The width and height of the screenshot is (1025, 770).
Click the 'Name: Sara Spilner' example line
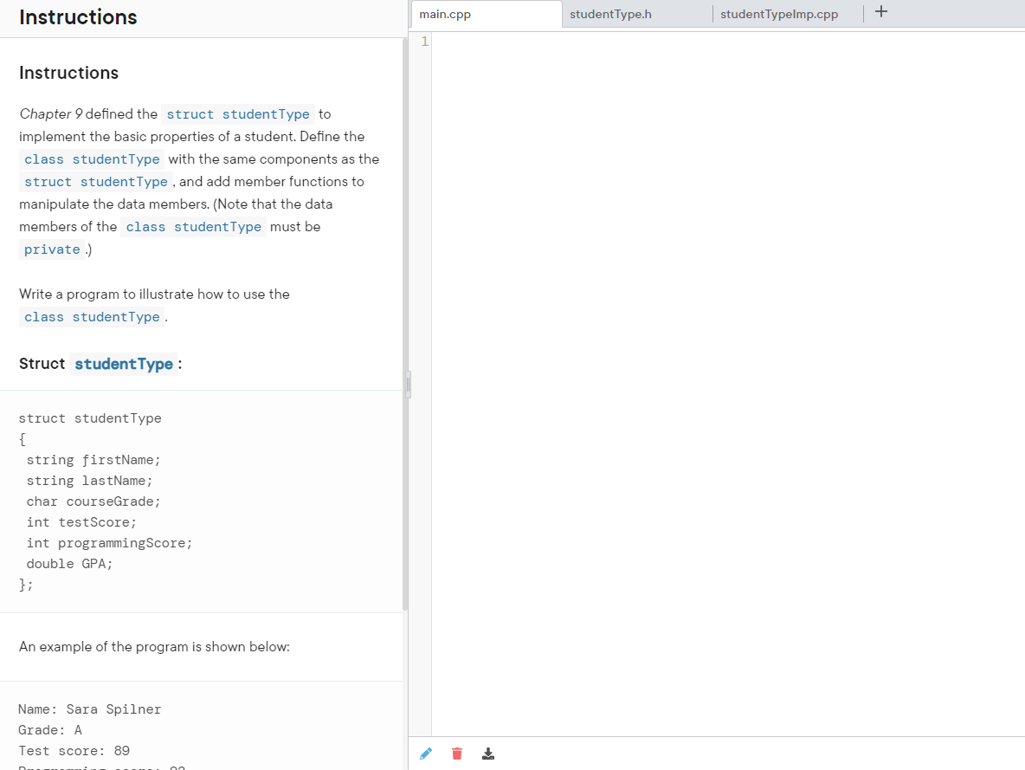(x=90, y=709)
